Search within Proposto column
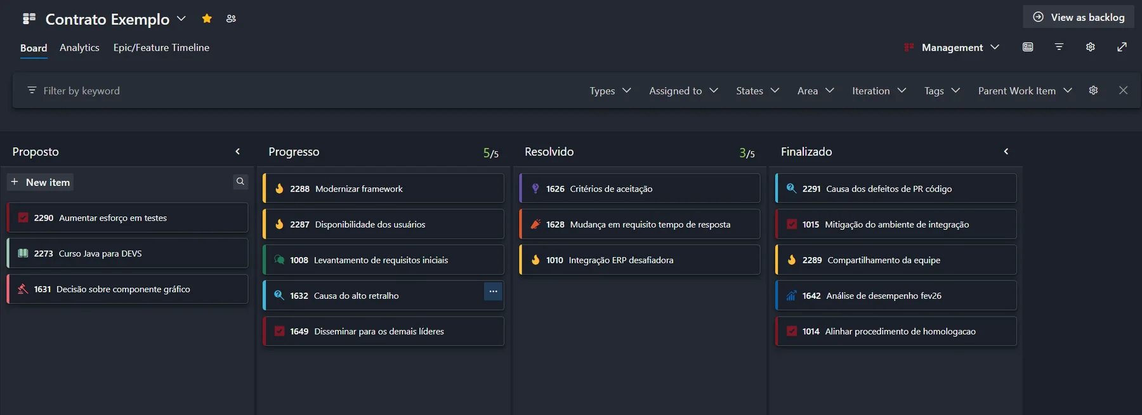The image size is (1142, 415). click(240, 181)
